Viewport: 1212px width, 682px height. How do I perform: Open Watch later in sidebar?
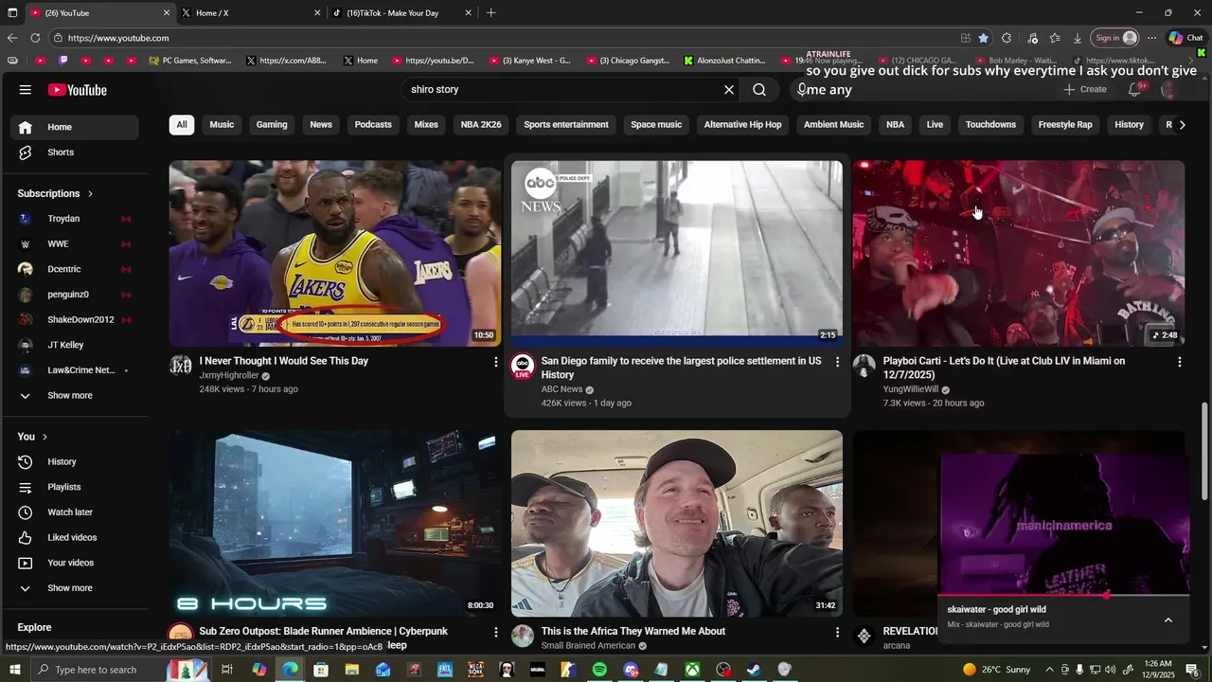coord(71,512)
